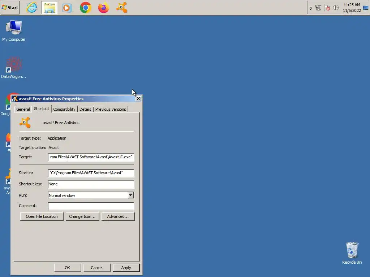The image size is (370, 277).
Task: Click the 'Avast' target location value
Action: [53, 148]
